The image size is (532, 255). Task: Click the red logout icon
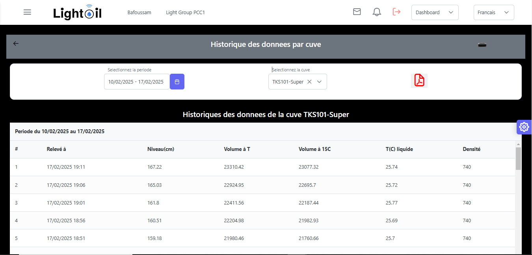(x=396, y=12)
